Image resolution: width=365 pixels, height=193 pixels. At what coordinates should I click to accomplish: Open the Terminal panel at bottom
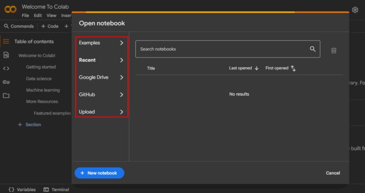click(x=56, y=189)
